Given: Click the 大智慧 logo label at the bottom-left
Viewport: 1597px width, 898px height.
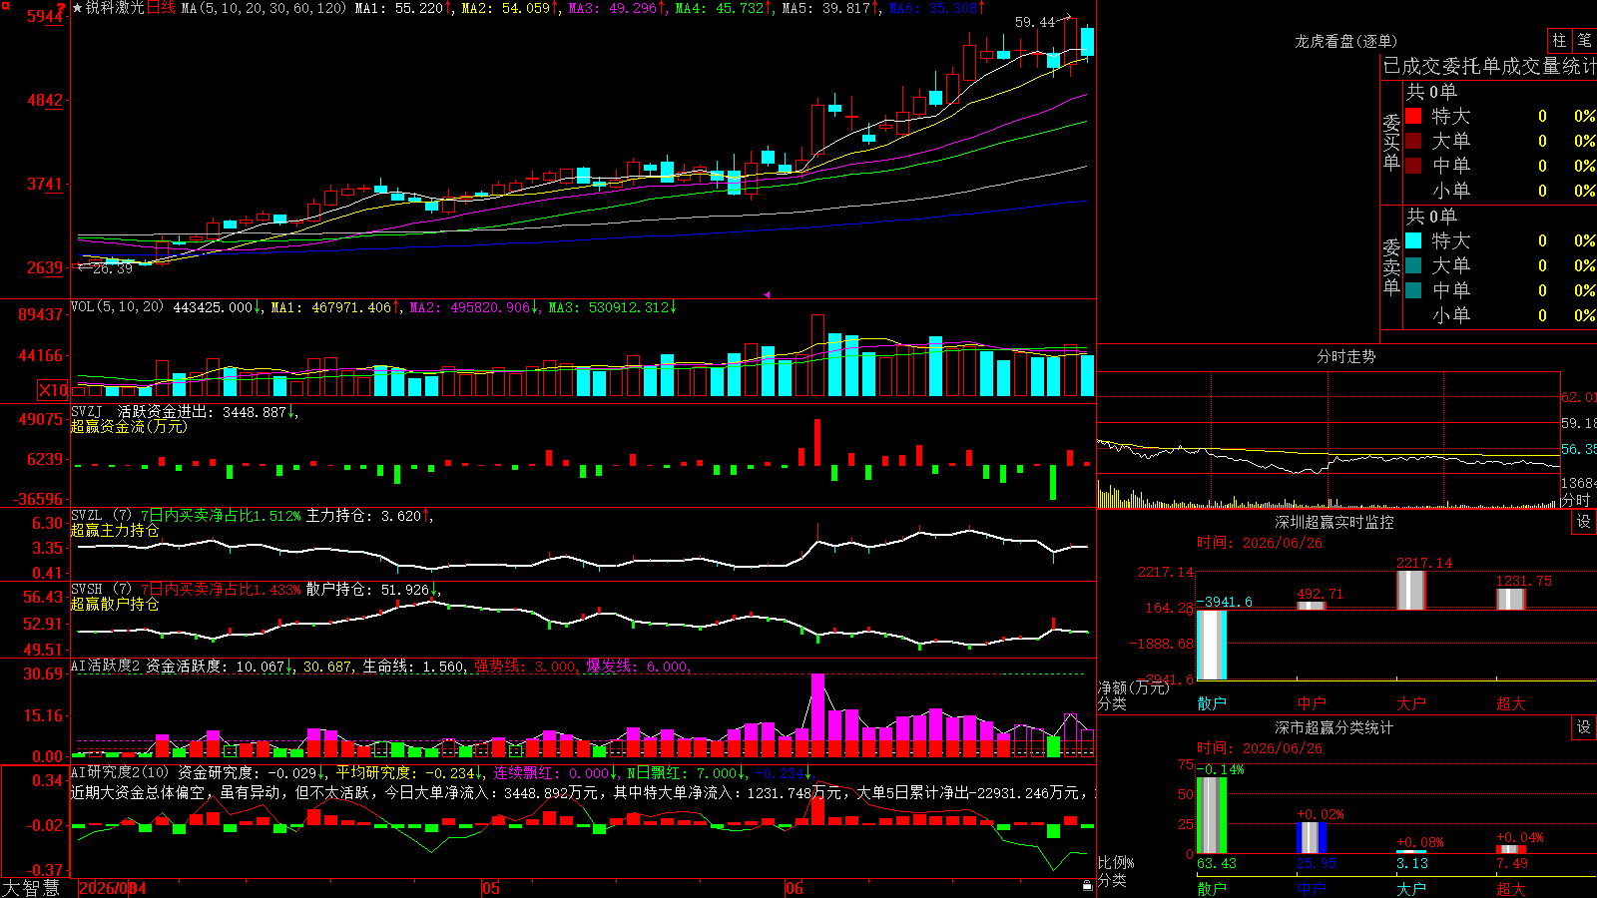Looking at the screenshot, I should (x=31, y=888).
